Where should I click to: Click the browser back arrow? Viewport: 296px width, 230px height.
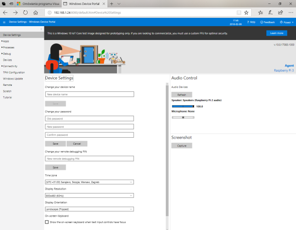5,12
